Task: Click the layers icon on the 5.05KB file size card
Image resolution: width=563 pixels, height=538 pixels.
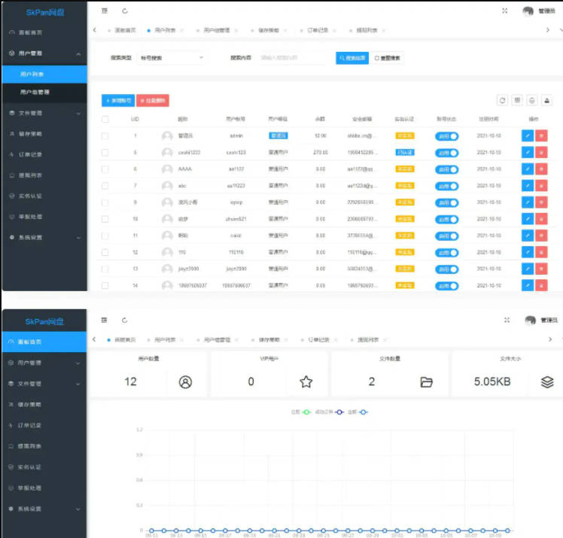Action: pos(547,382)
